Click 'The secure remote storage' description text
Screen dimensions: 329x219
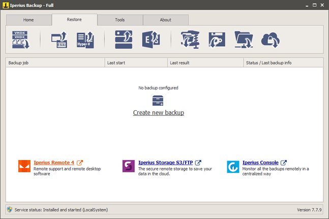pos(175,171)
